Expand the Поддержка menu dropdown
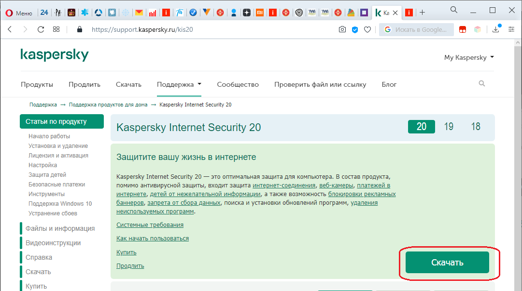 (179, 84)
